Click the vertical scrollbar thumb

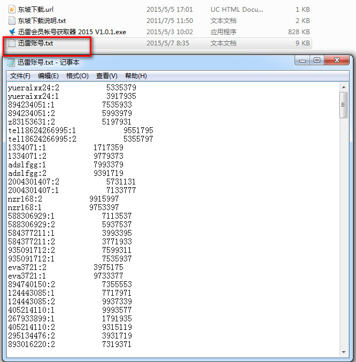pyautogui.click(x=344, y=105)
